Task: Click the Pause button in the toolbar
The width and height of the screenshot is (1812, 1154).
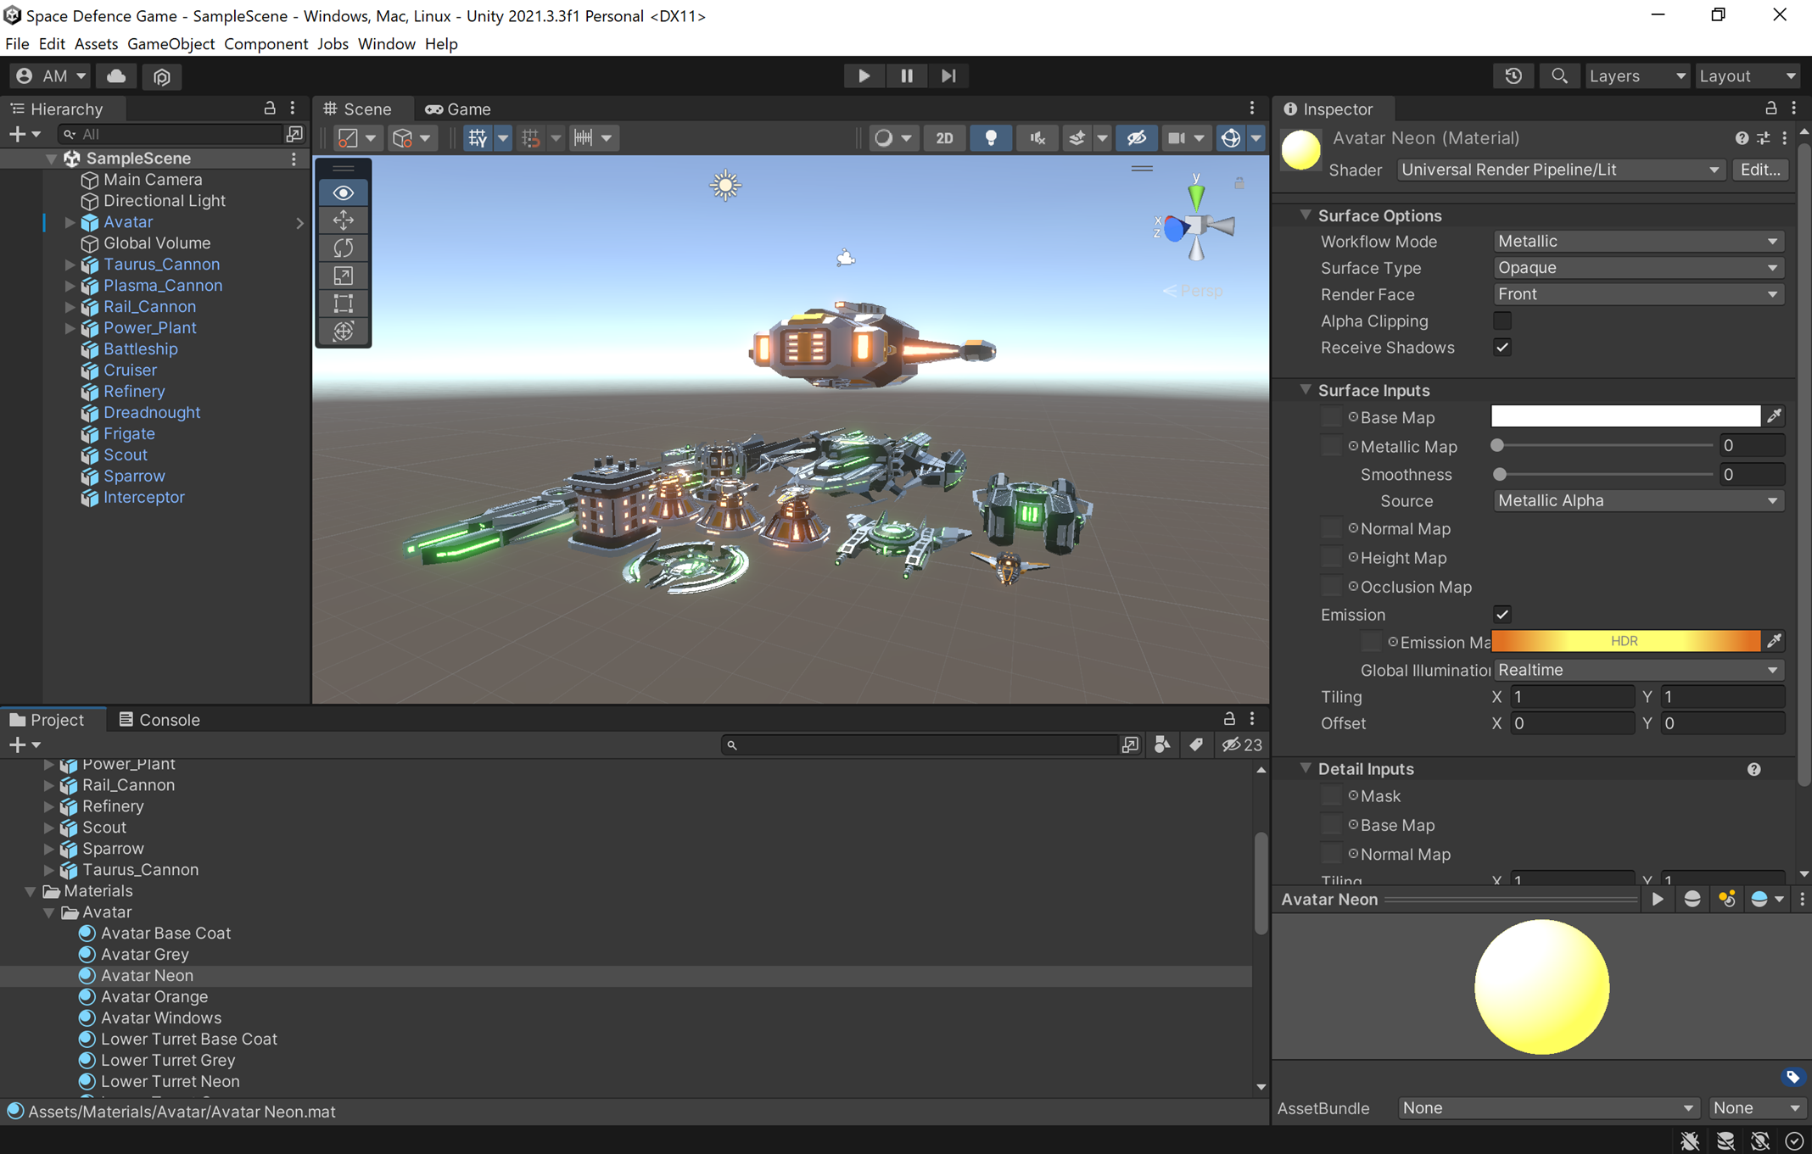Action: (x=906, y=75)
